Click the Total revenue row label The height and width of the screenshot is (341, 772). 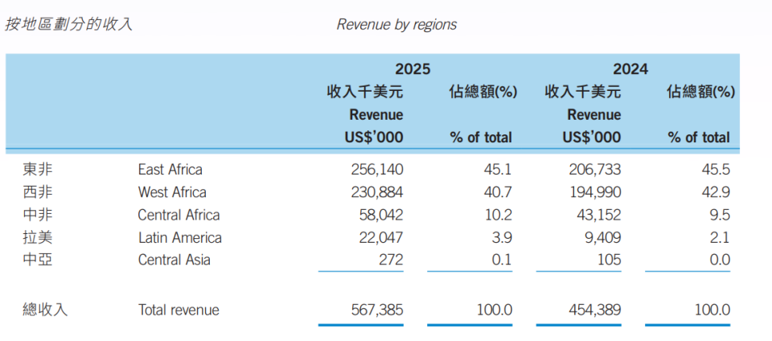[179, 310]
